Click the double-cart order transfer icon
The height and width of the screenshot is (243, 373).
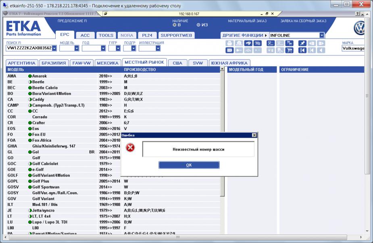point(289,43)
